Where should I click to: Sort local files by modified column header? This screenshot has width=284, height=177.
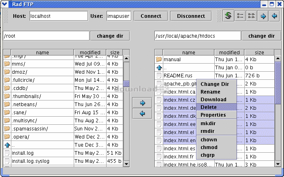tap(90, 53)
